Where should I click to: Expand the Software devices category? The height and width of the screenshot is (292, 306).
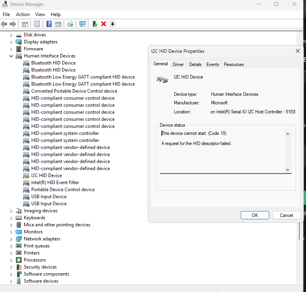(x=11, y=281)
